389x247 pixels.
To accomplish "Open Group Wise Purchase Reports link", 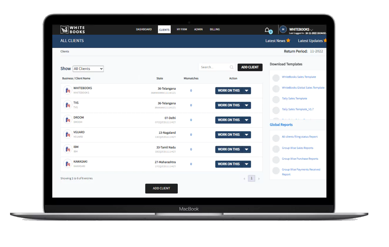I will point(300,159).
